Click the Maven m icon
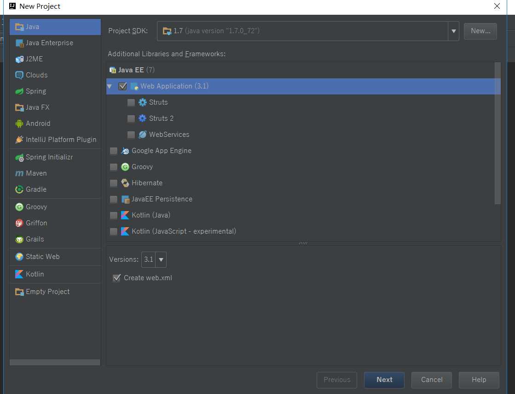 19,173
